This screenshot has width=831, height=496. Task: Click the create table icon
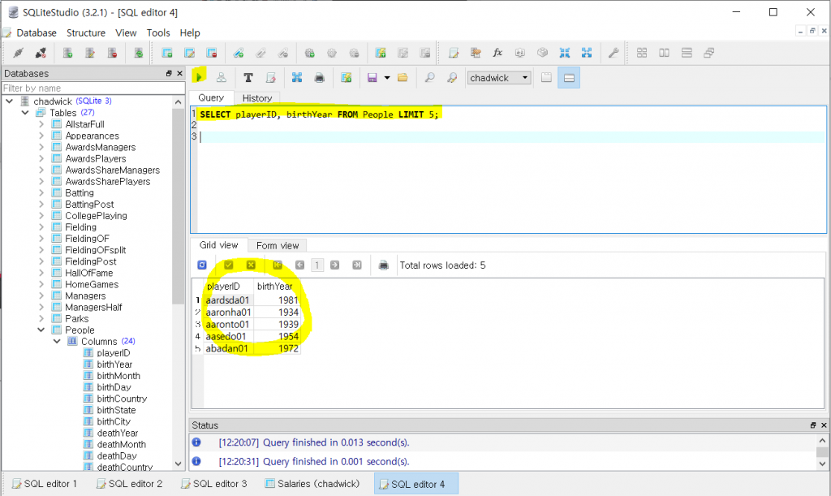click(167, 53)
